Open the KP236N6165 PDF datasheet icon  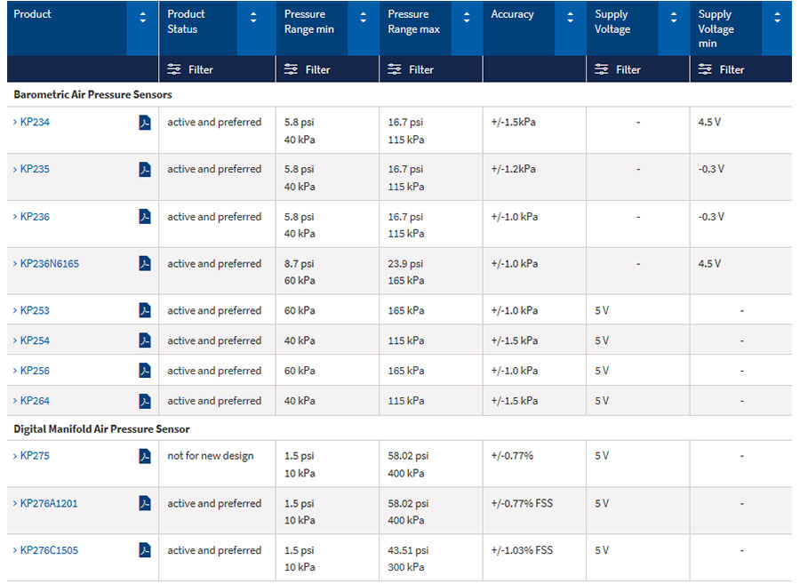pyautogui.click(x=145, y=264)
